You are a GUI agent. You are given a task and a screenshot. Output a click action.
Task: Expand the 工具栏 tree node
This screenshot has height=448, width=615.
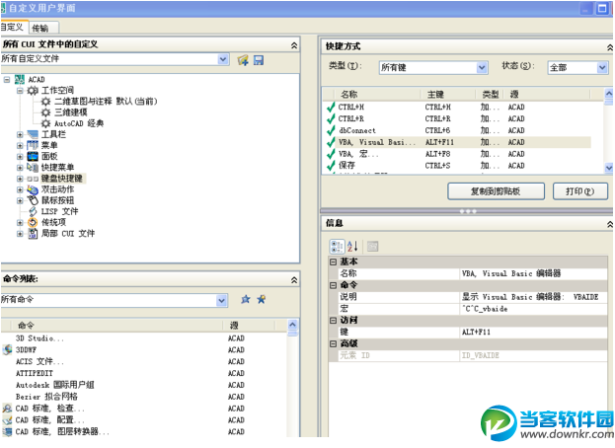tap(20, 134)
